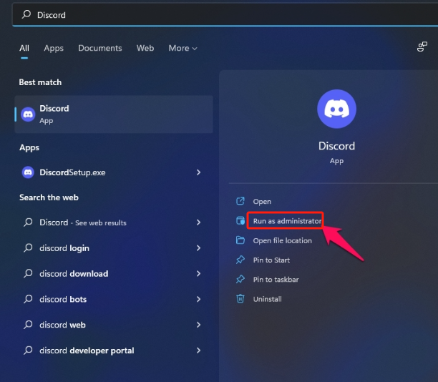438x382 pixels.
Task: Select Run as administrator option
Action: (287, 221)
